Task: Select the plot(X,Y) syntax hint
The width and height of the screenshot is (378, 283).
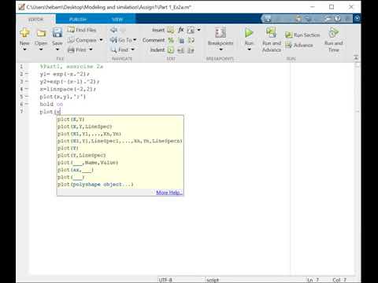Action: click(71, 119)
